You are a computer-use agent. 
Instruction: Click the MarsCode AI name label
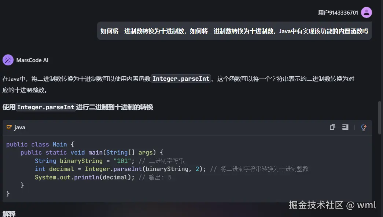click(x=32, y=60)
